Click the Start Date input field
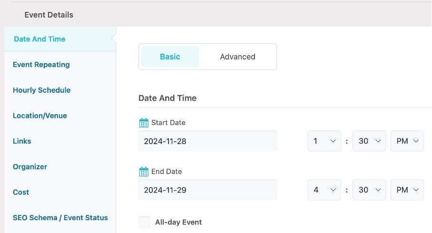The width and height of the screenshot is (432, 233). (x=208, y=141)
